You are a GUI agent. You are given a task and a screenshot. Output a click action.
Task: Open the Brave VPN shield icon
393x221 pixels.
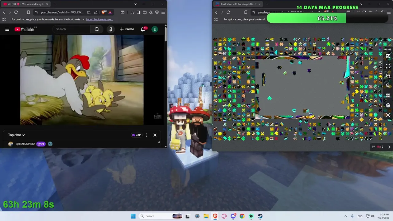pos(157,12)
